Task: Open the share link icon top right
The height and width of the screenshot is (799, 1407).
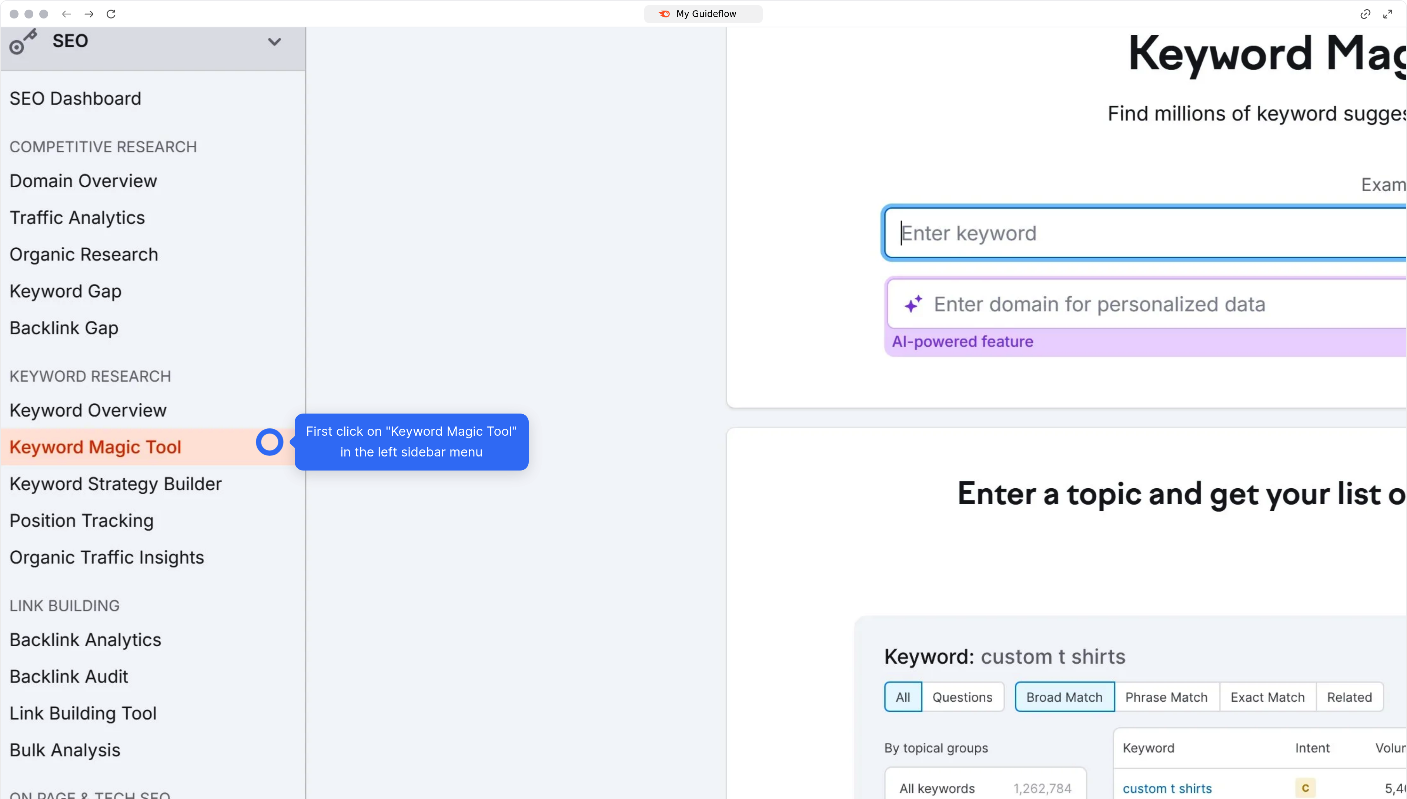Action: pyautogui.click(x=1365, y=14)
